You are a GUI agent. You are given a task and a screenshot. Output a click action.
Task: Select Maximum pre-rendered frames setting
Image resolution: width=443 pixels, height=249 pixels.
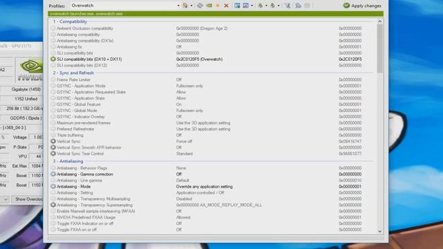point(84,123)
